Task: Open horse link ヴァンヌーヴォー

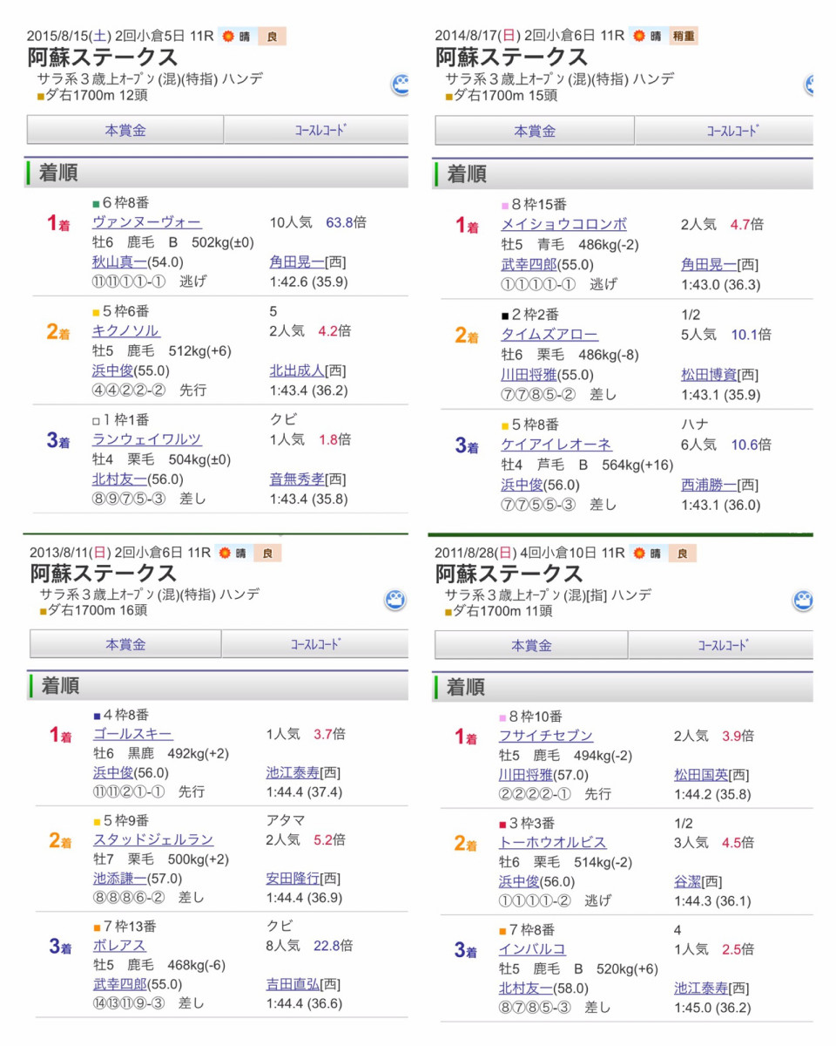Action: pyautogui.click(x=146, y=222)
